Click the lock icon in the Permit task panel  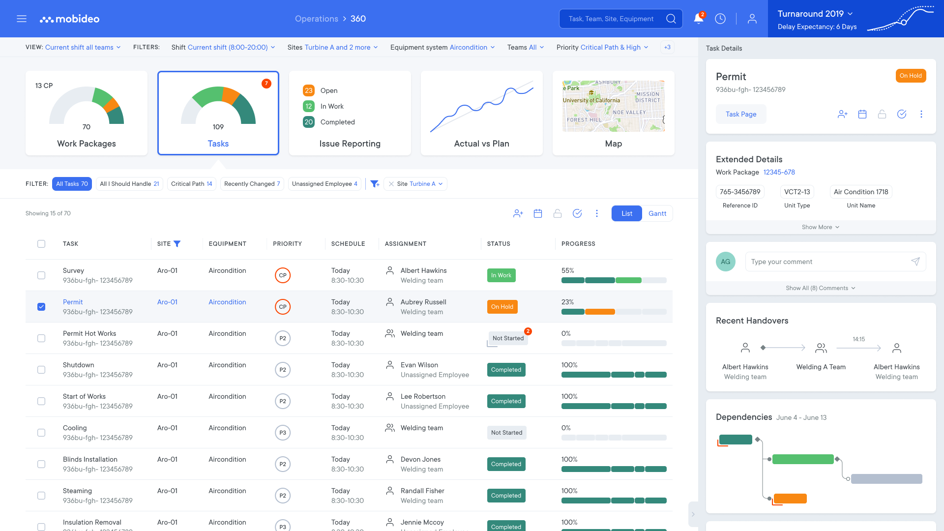[882, 114]
